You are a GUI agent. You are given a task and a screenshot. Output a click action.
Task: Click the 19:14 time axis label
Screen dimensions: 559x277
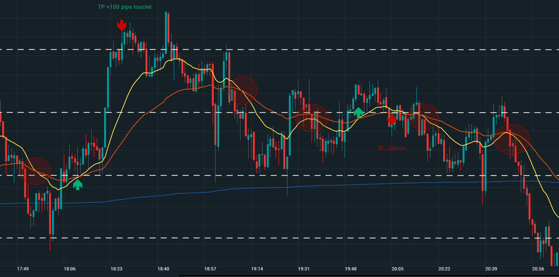[x=257, y=269]
